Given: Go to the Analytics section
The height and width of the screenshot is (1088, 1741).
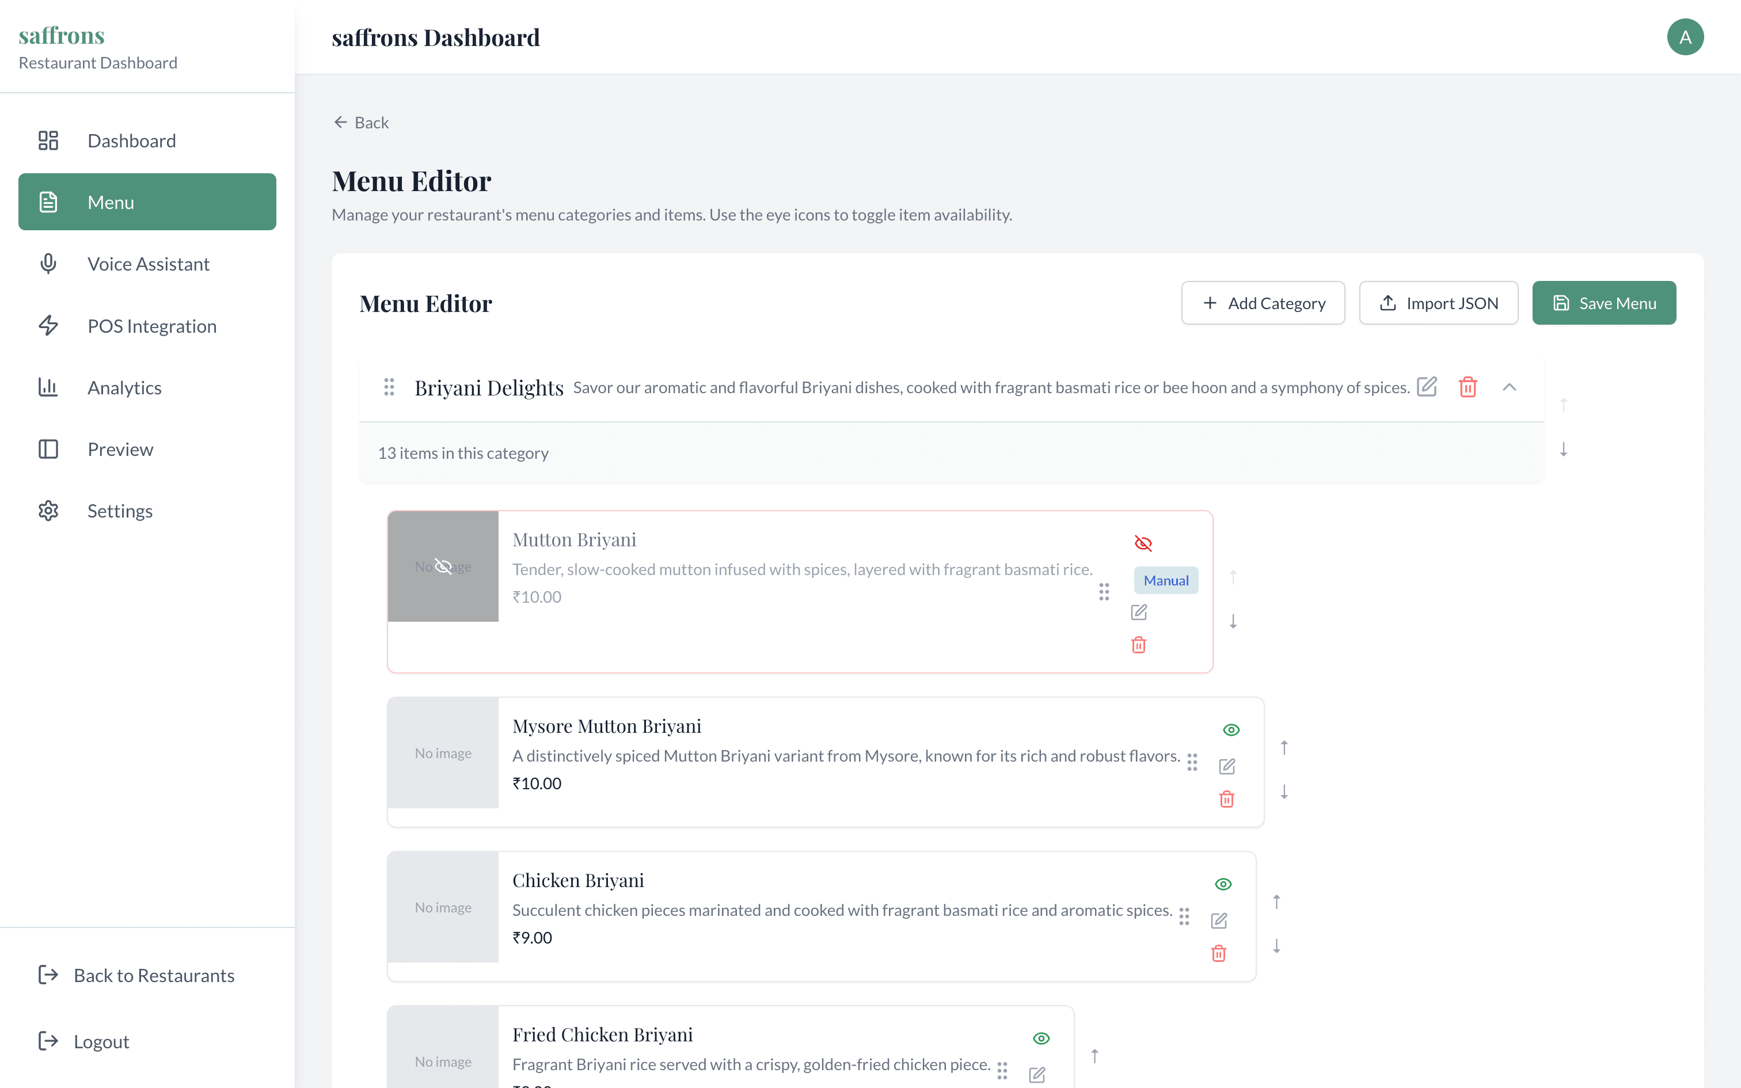Looking at the screenshot, I should pos(124,388).
